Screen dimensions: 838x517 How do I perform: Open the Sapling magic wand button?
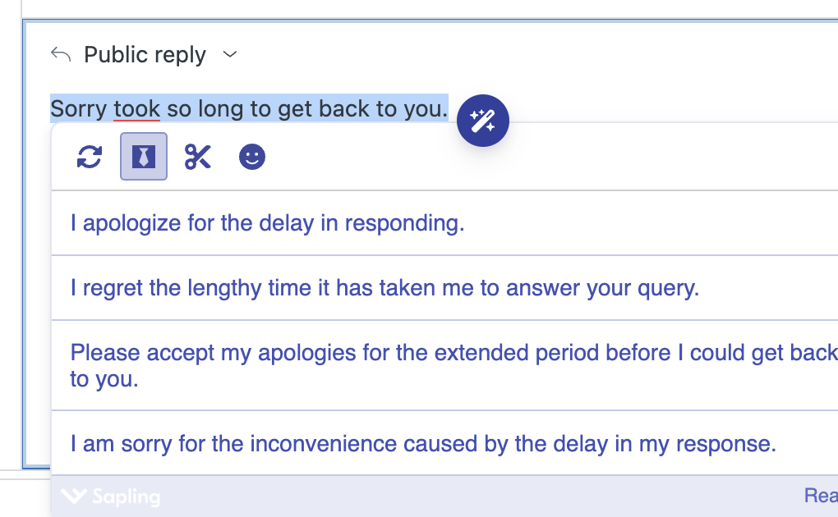483,121
